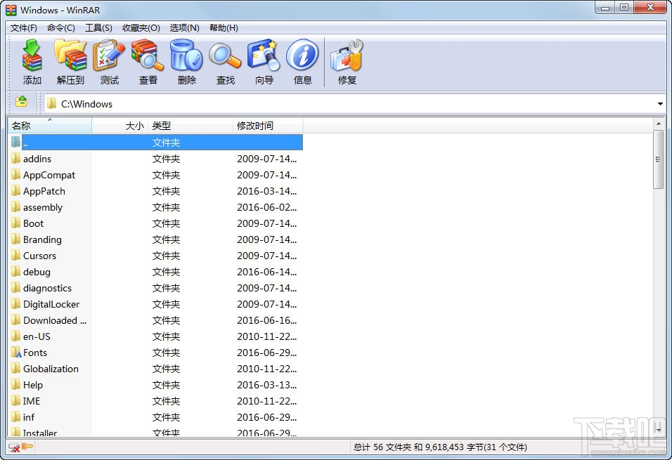Select the Downloaded ... folder
Viewport: 672px width, 460px height.
point(55,320)
